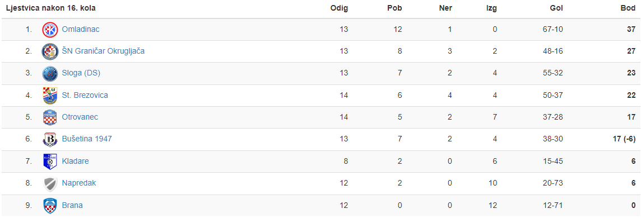The height and width of the screenshot is (218, 641).
Task: Open the Omladinac team link
Action: 81,29
